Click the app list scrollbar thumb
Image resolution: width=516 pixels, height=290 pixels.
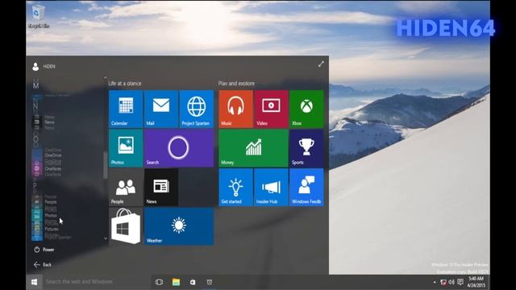pos(106,165)
